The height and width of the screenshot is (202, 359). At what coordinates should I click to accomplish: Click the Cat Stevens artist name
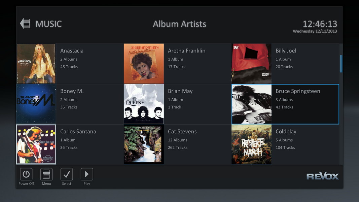coord(182,132)
